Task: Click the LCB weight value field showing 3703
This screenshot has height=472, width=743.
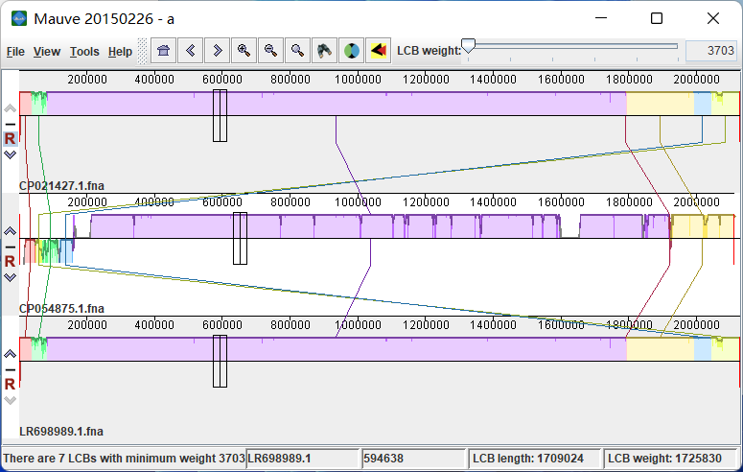Action: point(709,51)
